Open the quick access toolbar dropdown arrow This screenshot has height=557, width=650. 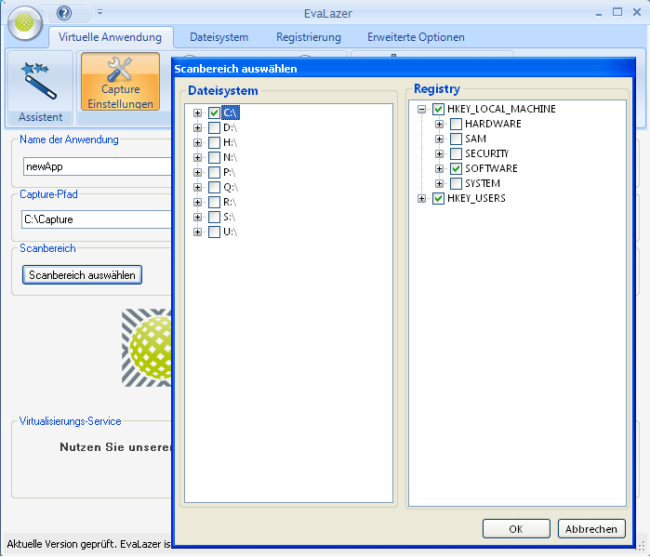pos(99,13)
